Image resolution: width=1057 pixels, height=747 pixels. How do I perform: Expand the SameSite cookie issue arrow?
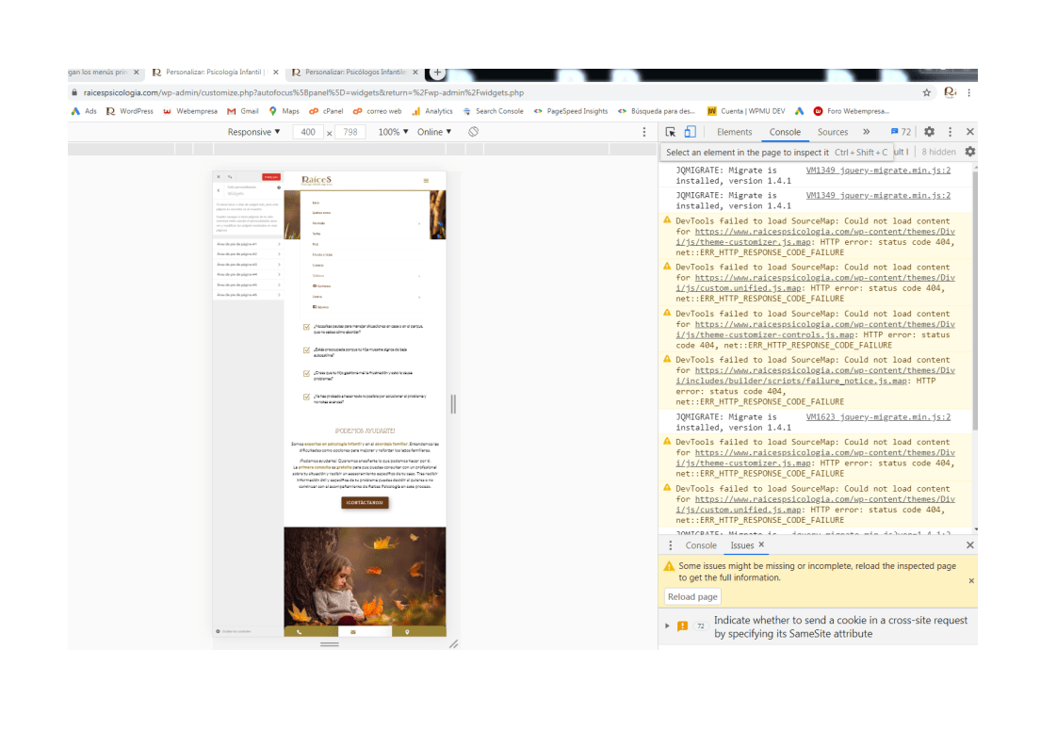pyautogui.click(x=667, y=625)
